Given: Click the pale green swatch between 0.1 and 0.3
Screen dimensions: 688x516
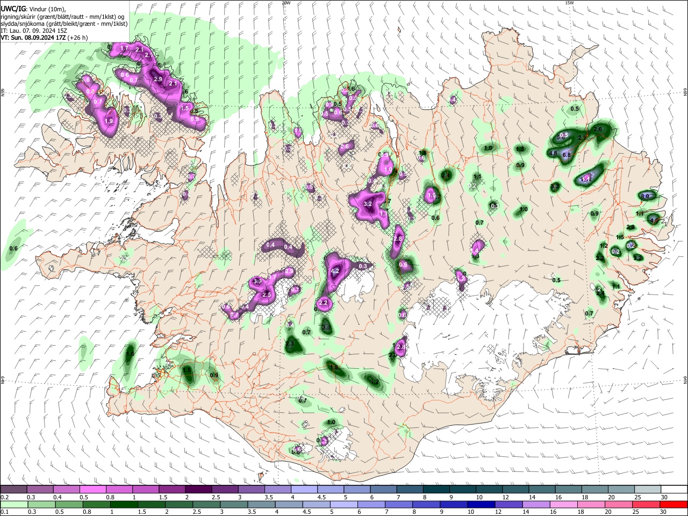Looking at the screenshot, I should (x=13, y=504).
